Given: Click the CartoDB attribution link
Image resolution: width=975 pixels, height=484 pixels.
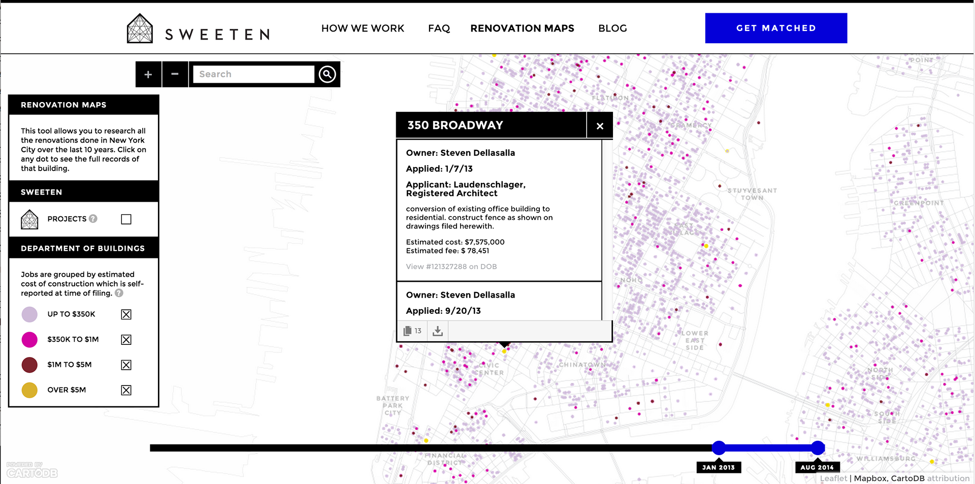Looking at the screenshot, I should [x=908, y=478].
